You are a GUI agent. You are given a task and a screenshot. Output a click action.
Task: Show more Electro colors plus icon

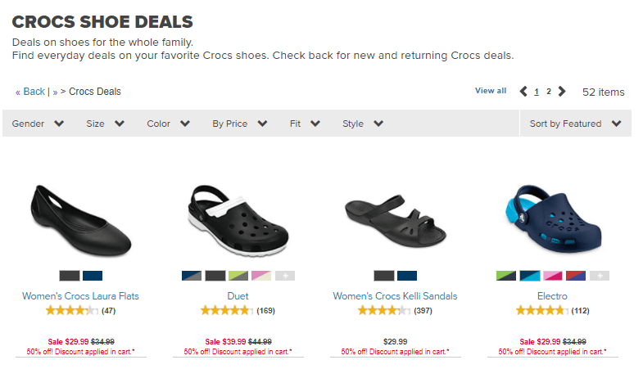coord(600,276)
